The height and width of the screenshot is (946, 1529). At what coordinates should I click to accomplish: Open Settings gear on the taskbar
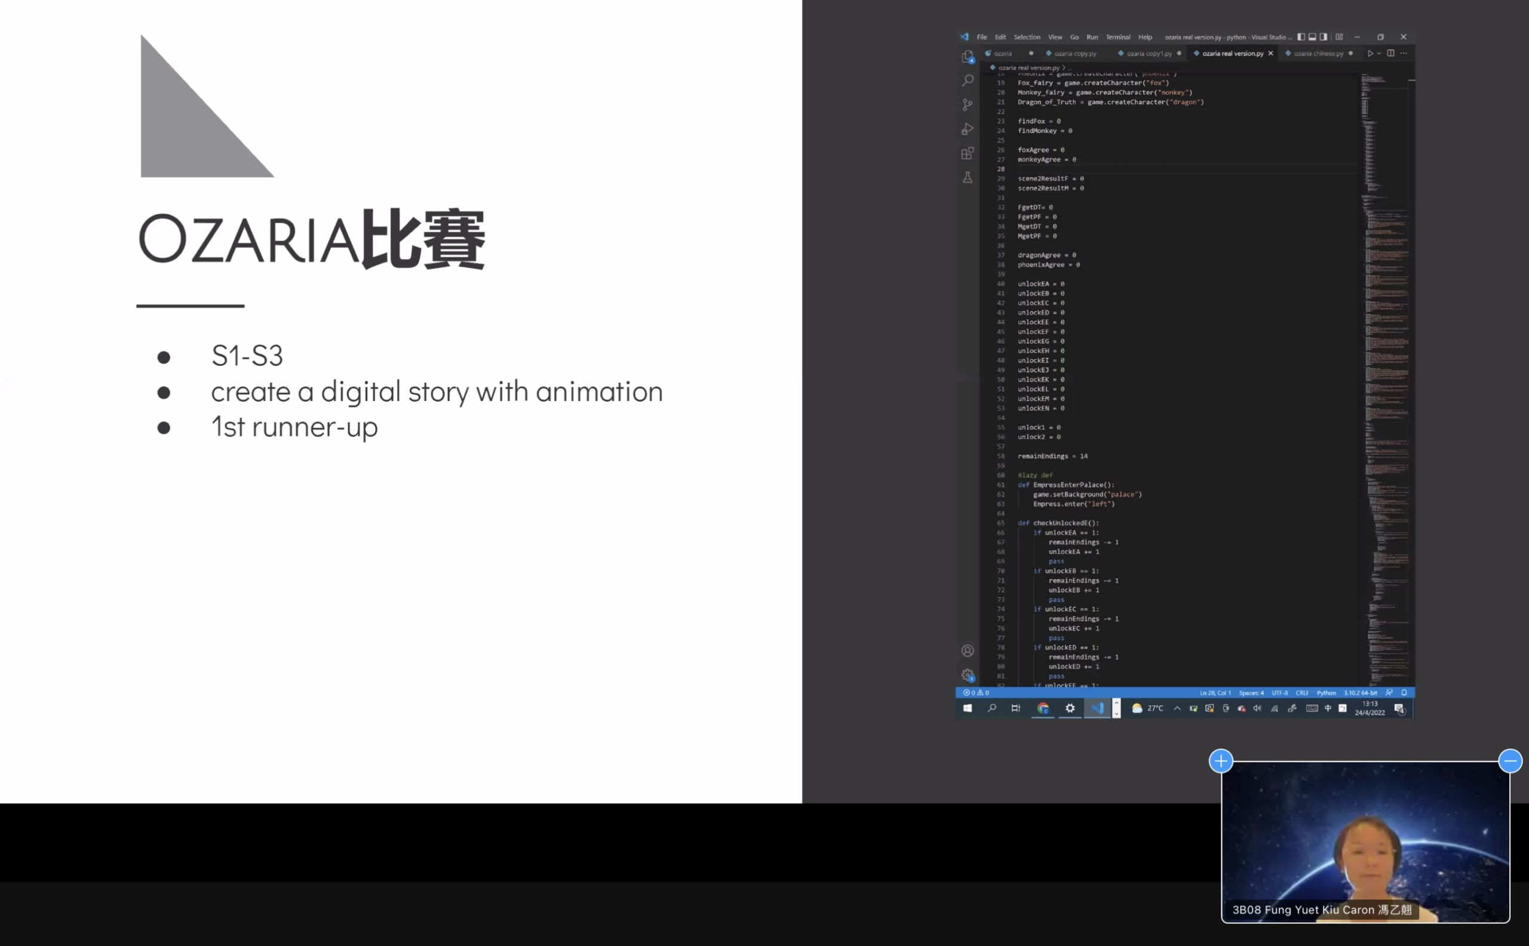(1070, 708)
